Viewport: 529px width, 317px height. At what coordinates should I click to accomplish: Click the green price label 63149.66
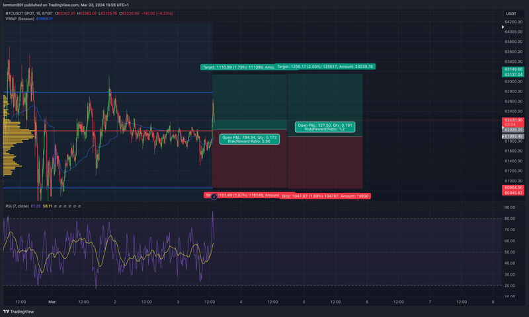click(513, 69)
